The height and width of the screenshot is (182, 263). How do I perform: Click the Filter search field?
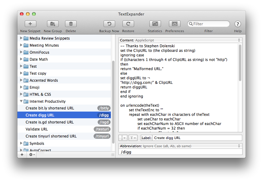click(209, 24)
